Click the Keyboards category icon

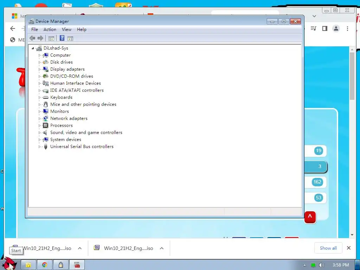point(46,97)
